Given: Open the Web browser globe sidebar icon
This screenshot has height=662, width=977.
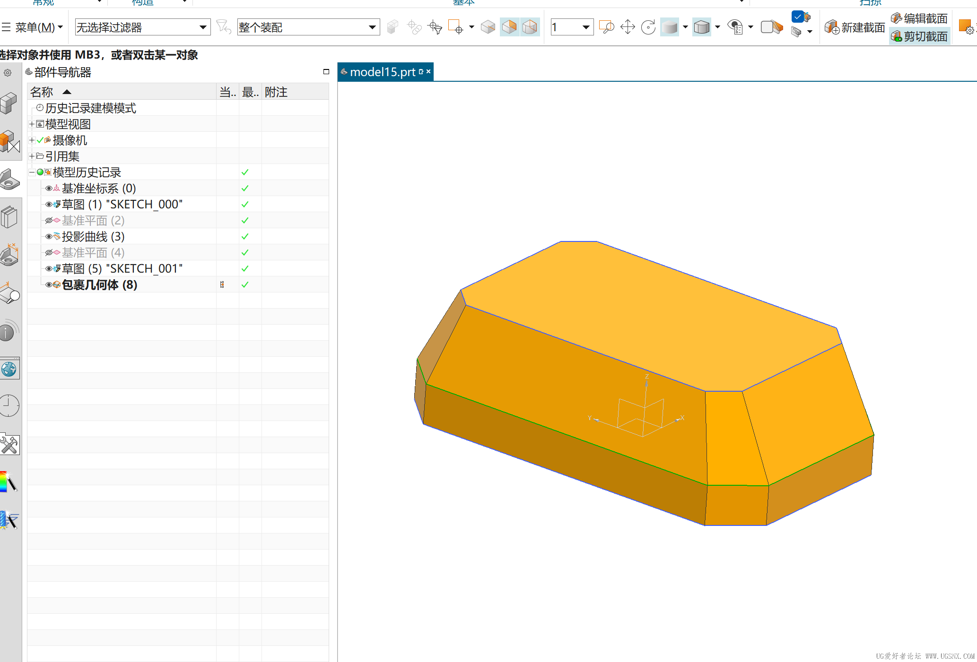Looking at the screenshot, I should pyautogui.click(x=9, y=369).
